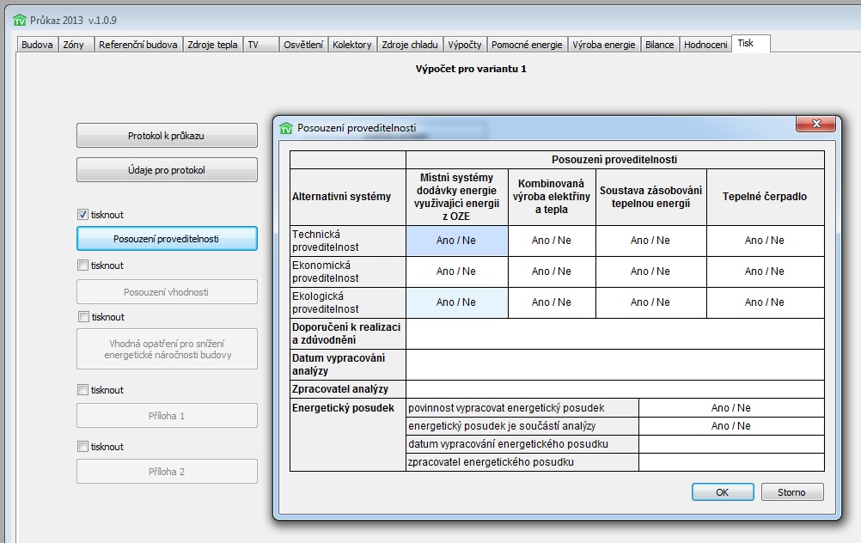This screenshot has height=543, width=861.
Task: Open the Zdroje tepla tab
Action: tap(213, 45)
